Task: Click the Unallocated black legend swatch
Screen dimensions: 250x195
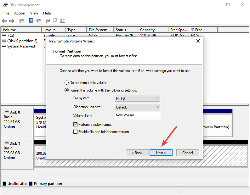Action: pyautogui.click(x=4, y=184)
